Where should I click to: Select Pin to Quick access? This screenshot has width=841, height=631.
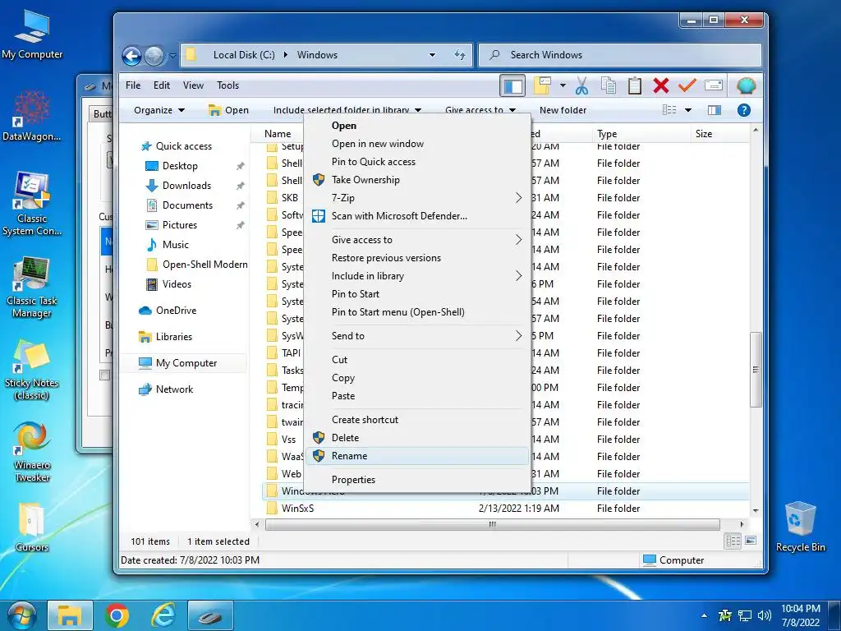coord(416,162)
